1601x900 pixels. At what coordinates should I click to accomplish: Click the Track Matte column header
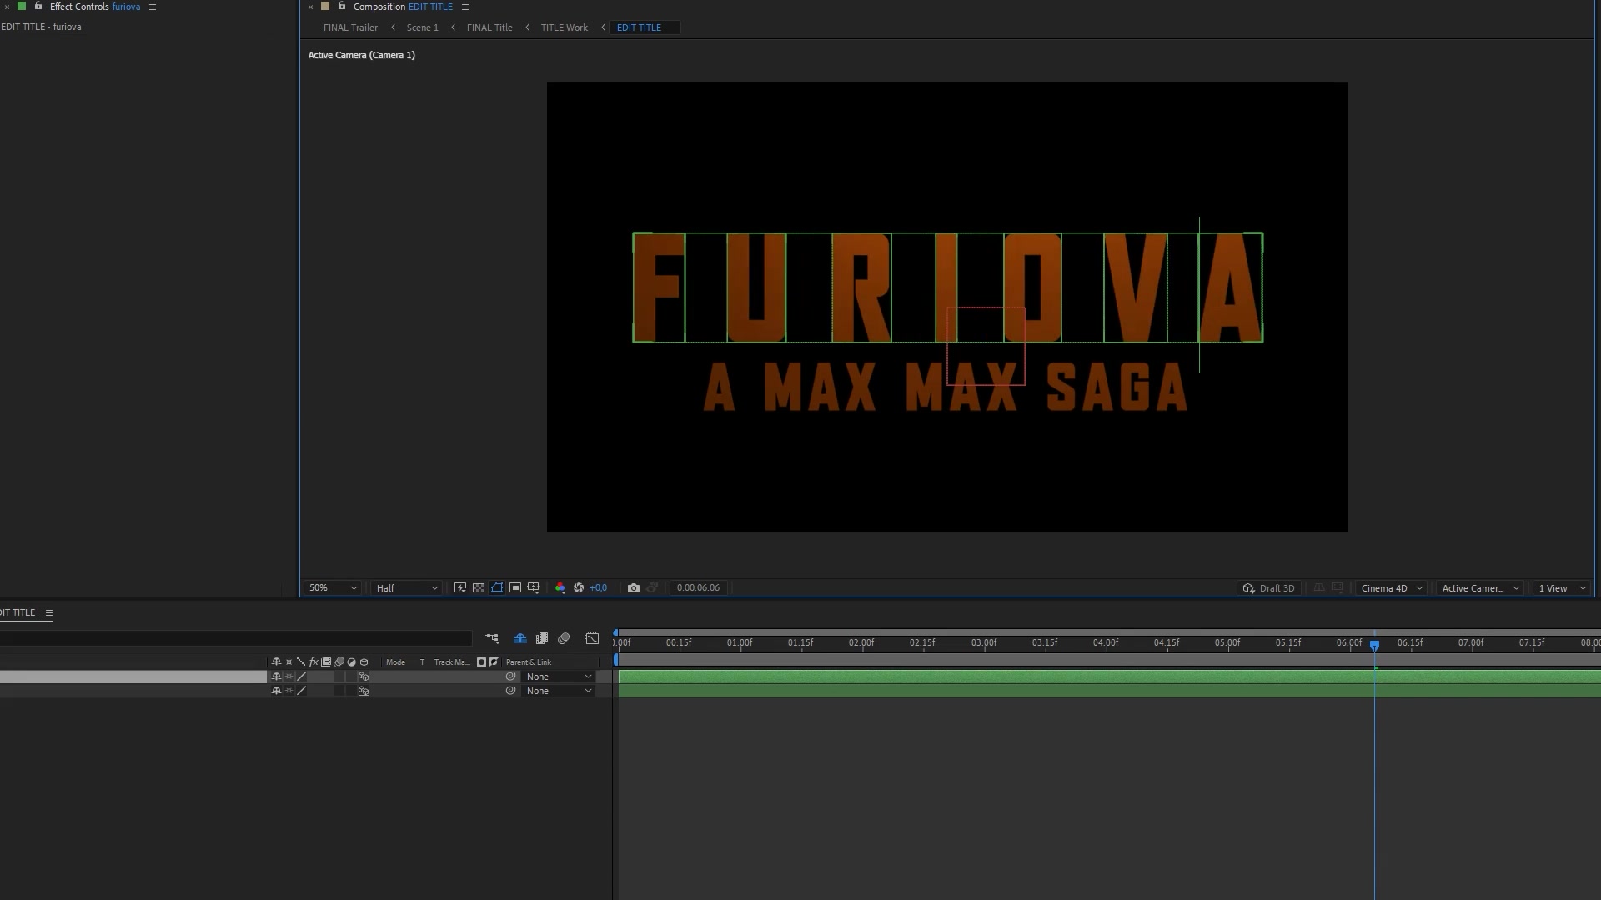pos(452,663)
